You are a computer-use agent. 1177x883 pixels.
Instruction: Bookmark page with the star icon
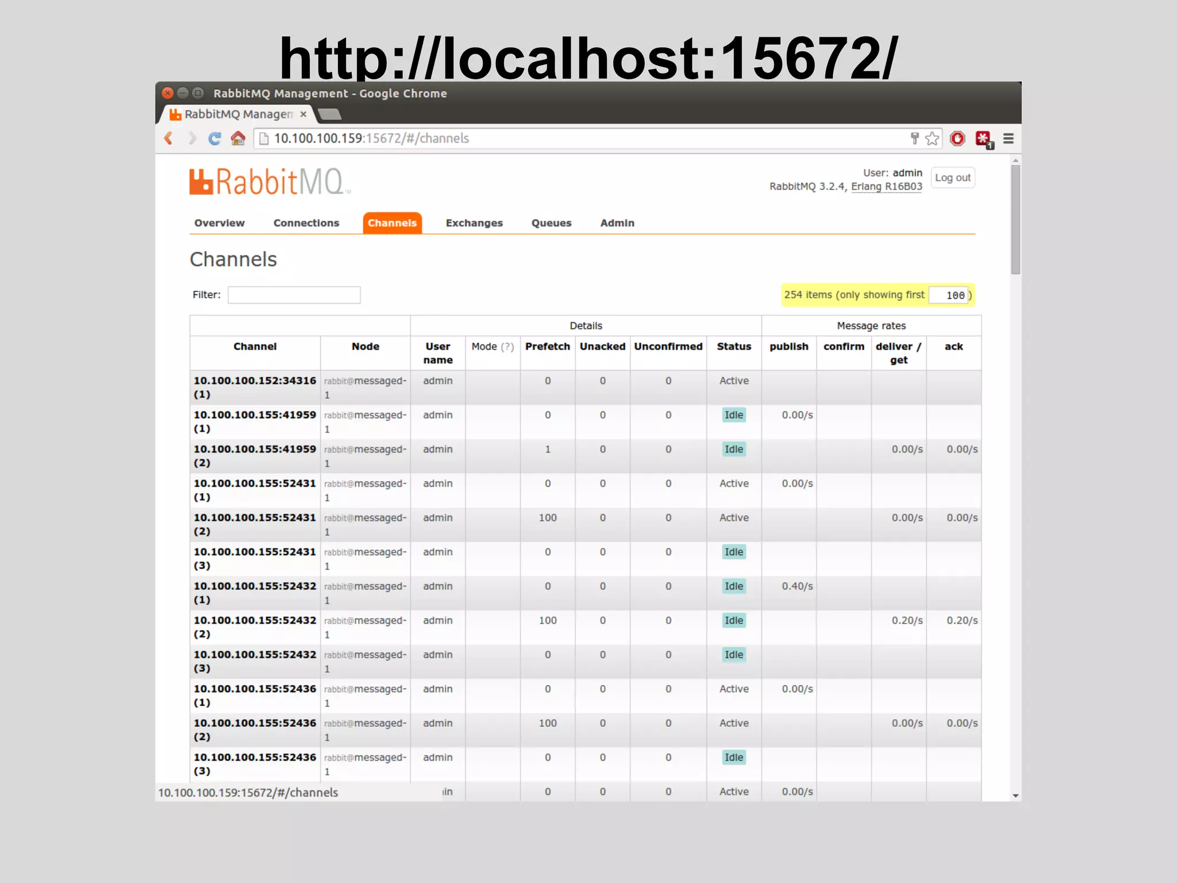click(x=932, y=139)
